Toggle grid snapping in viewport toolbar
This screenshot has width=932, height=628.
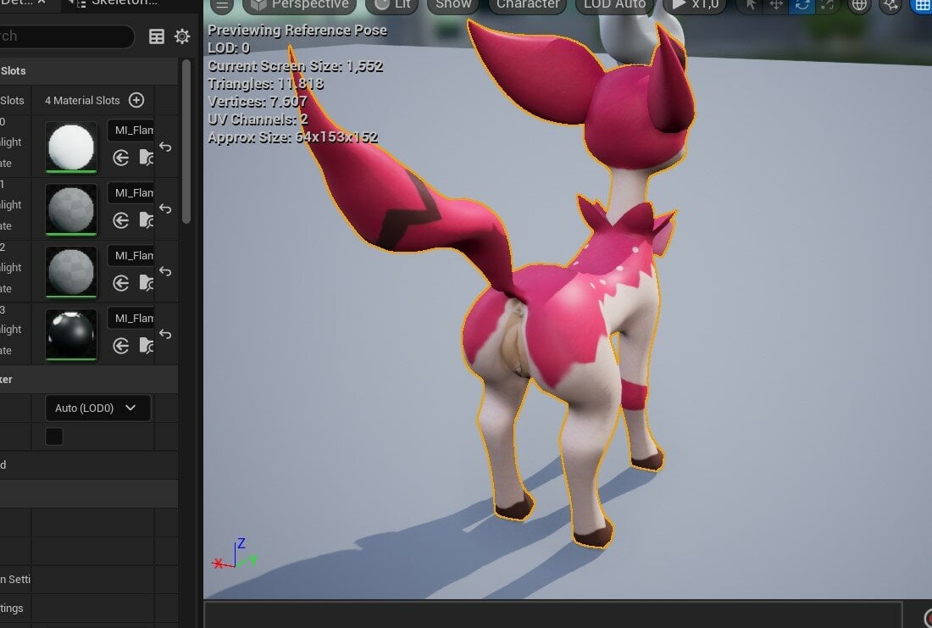click(921, 5)
